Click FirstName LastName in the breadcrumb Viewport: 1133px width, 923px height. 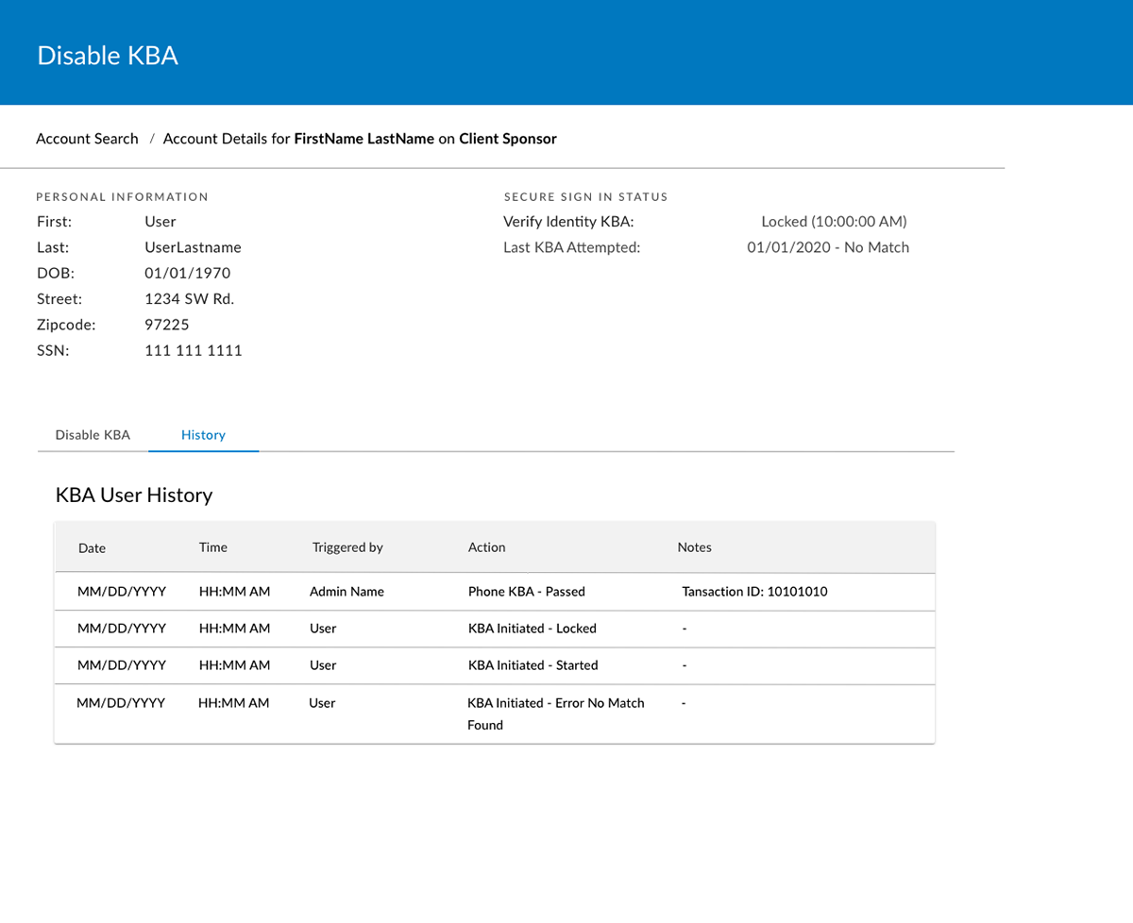(364, 139)
